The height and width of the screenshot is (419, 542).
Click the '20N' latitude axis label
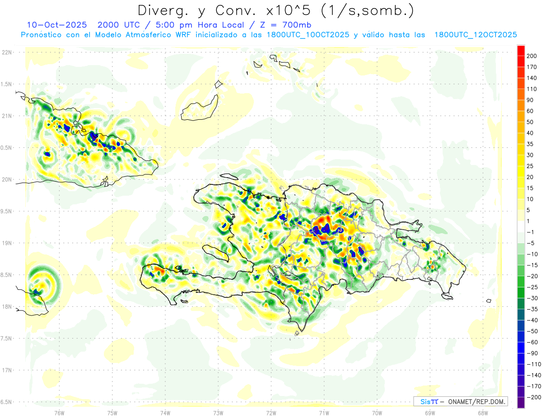tap(8, 179)
